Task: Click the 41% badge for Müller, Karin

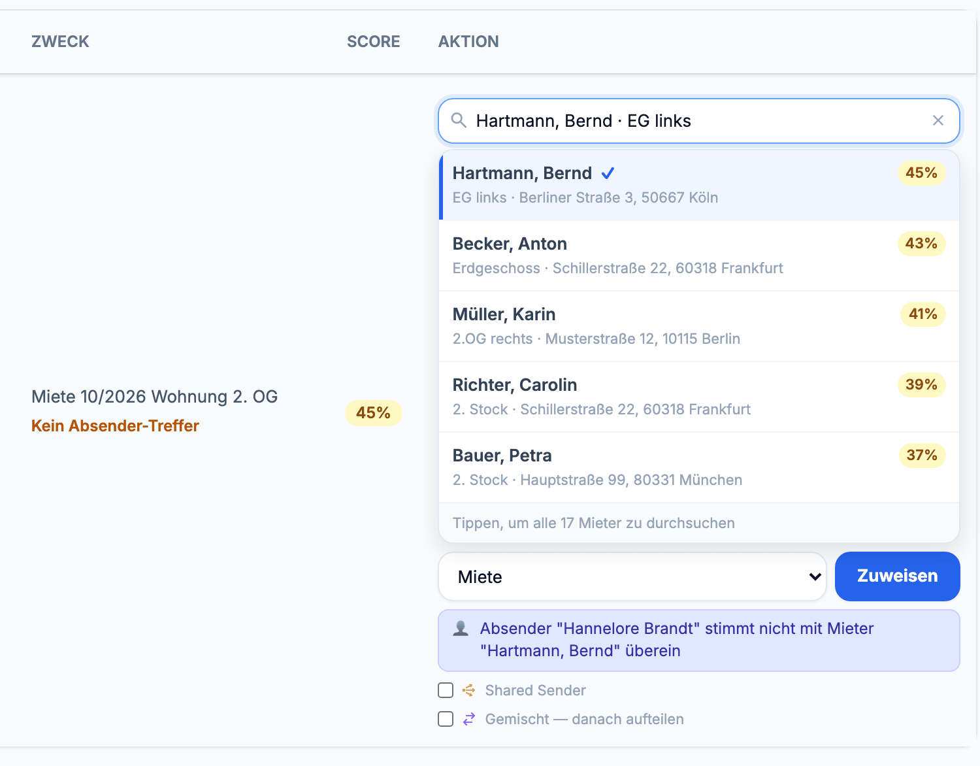Action: [923, 314]
